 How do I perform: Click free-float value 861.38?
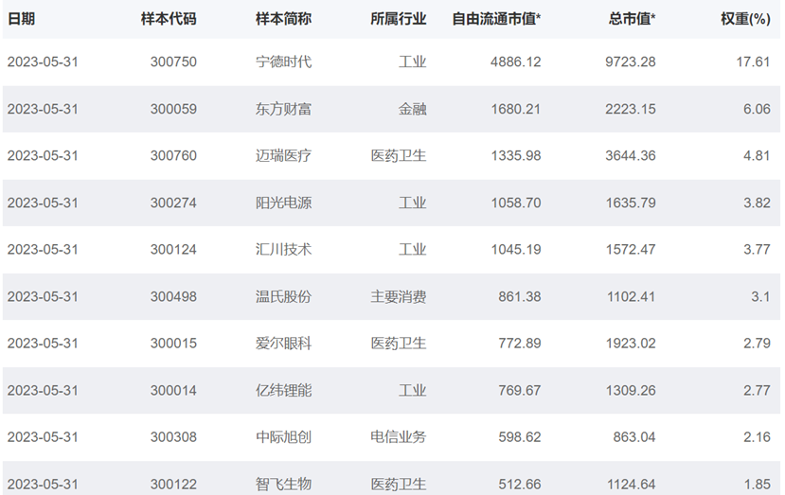519,297
